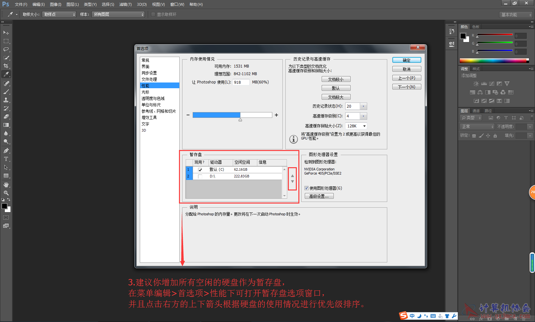Open cache tile size 128K dropdown
535x322 pixels.
click(x=356, y=126)
